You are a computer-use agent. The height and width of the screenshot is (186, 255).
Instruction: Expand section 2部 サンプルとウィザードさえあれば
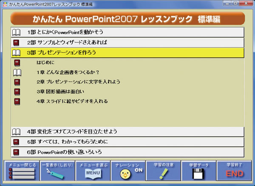pos(127,43)
